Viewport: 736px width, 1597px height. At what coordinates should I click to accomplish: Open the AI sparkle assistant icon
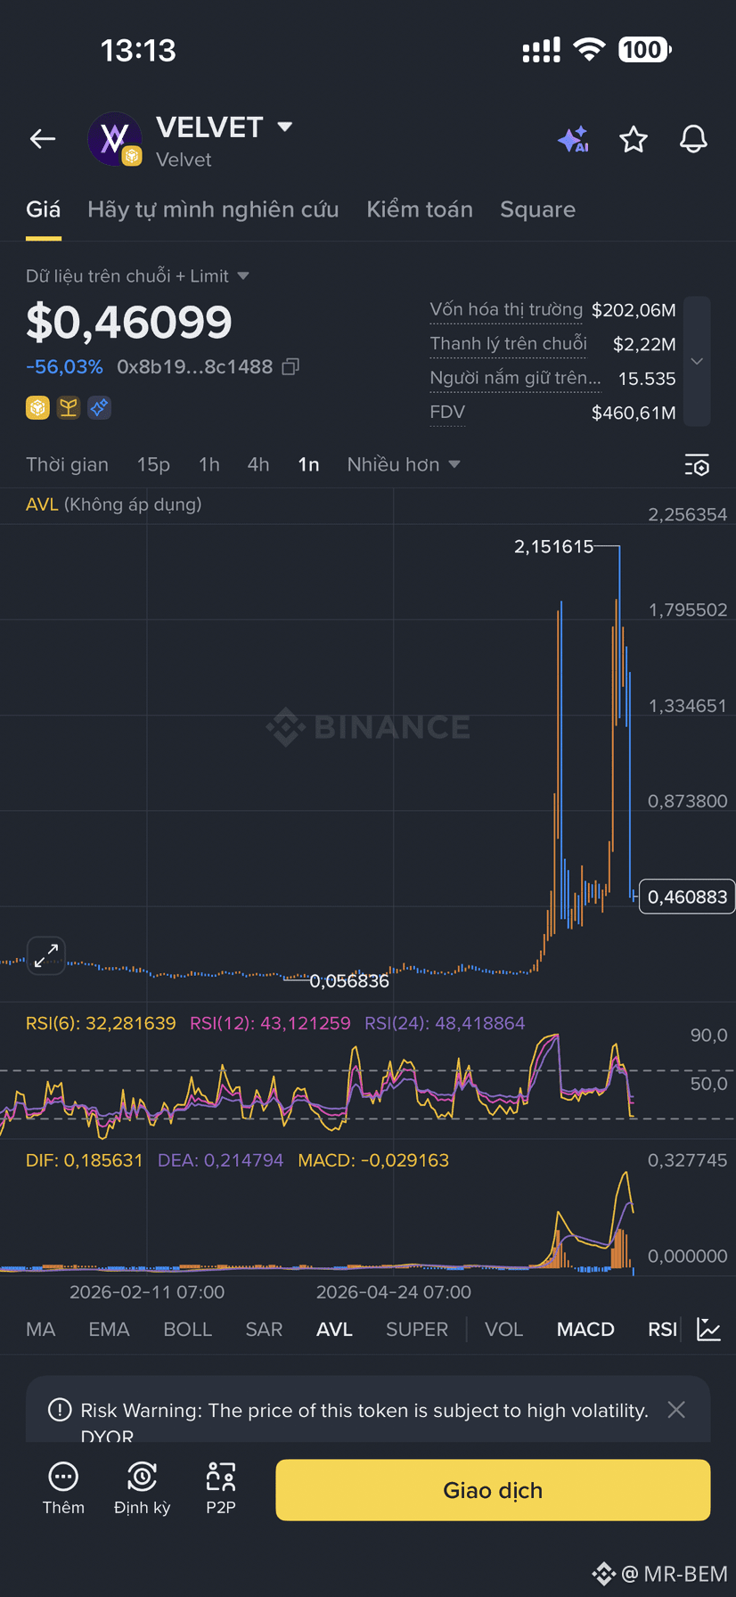tap(573, 140)
